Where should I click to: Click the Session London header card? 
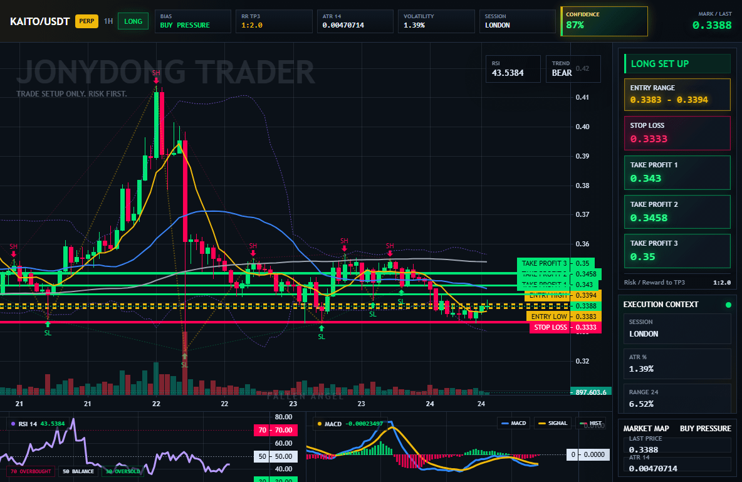click(517, 21)
